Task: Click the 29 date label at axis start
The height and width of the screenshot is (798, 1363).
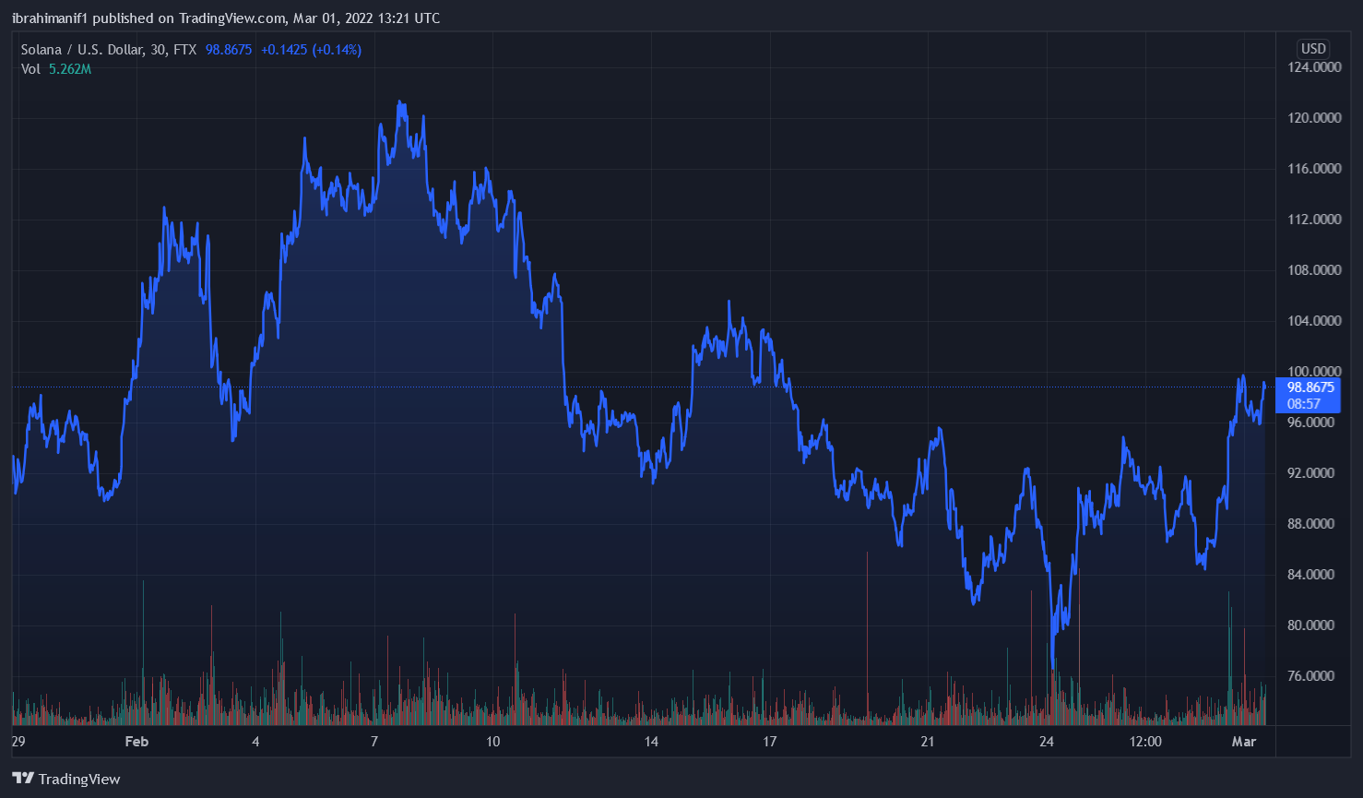Action: click(18, 742)
